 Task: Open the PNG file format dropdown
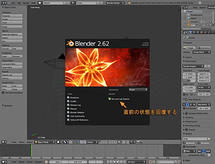click(189, 151)
